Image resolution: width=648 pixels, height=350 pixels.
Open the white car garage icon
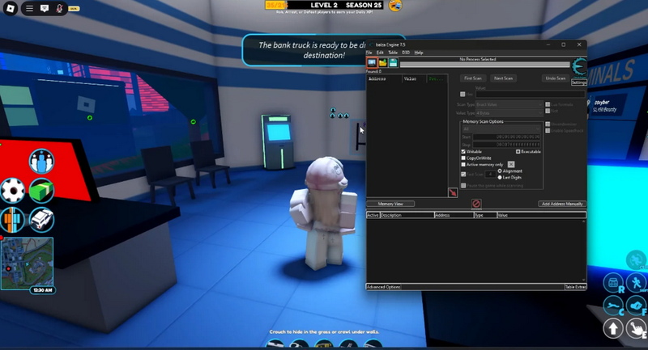(41, 220)
